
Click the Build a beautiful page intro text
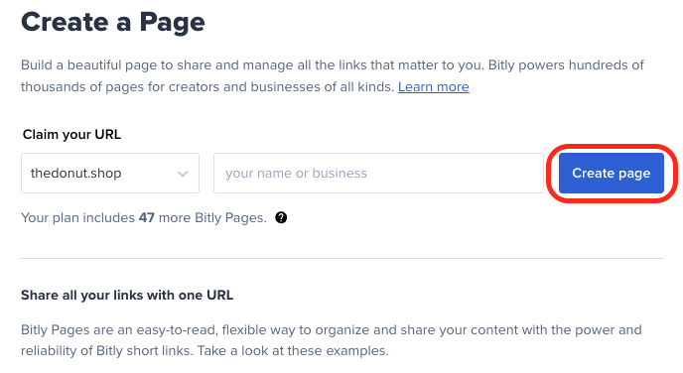pyautogui.click(x=333, y=76)
